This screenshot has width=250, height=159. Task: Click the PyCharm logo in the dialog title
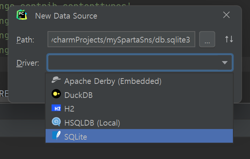22,15
